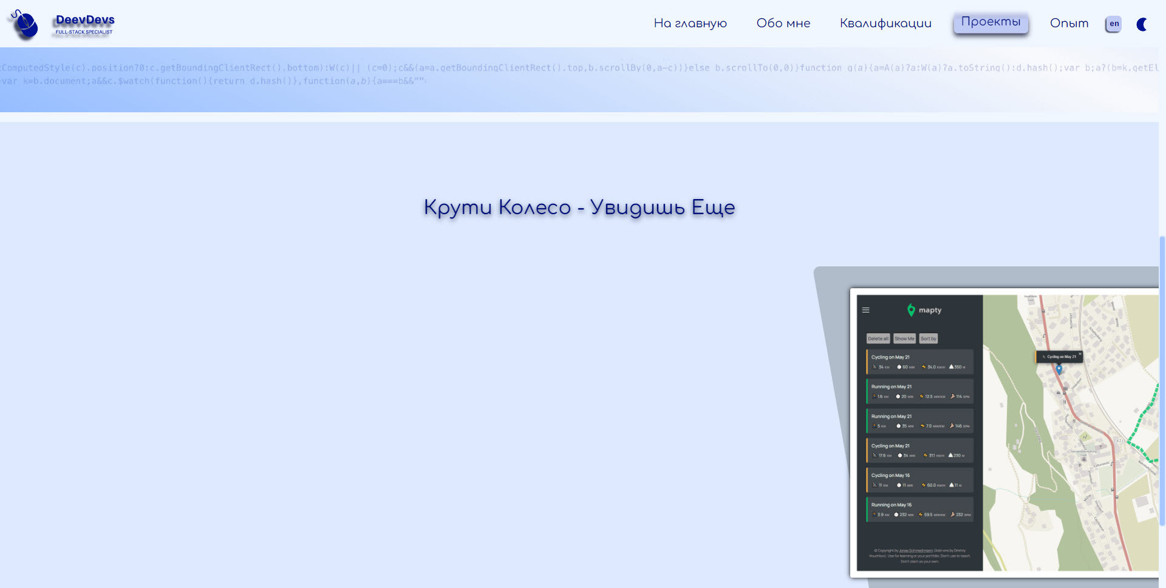The image size is (1166, 588).
Task: Open the Опыт section
Action: click(x=1069, y=23)
